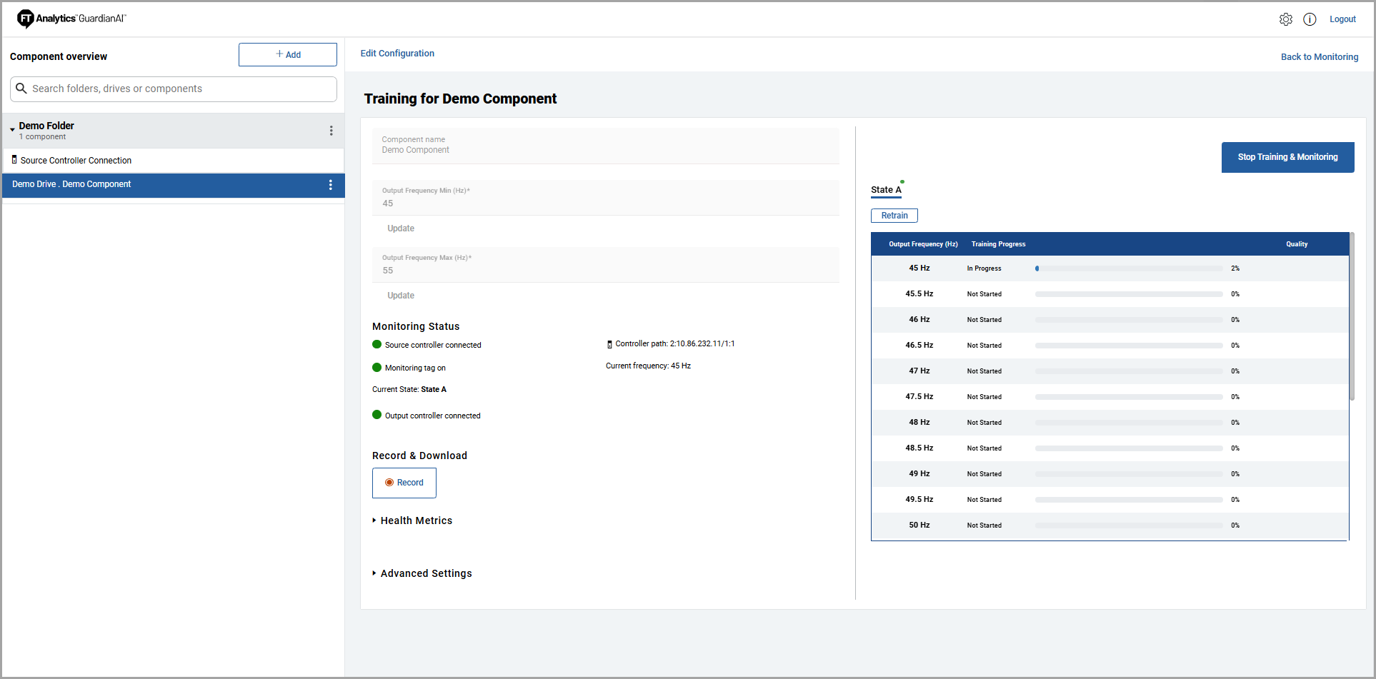Viewport: 1376px width, 679px height.
Task: Expand the Advanced Settings section
Action: [x=374, y=573]
